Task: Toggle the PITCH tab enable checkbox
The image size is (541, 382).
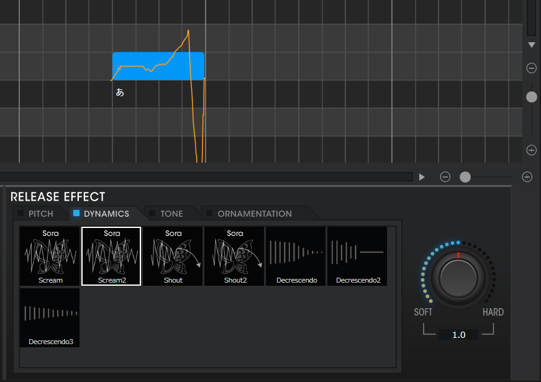Action: tap(20, 213)
